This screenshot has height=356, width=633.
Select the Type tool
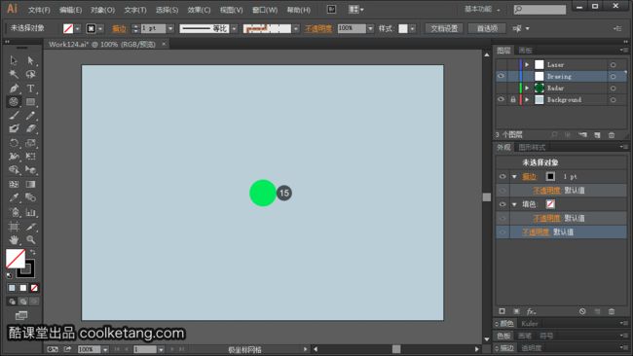pos(30,88)
